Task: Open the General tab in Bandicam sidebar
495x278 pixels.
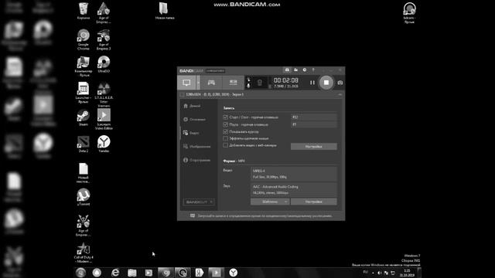Action: (x=194, y=120)
